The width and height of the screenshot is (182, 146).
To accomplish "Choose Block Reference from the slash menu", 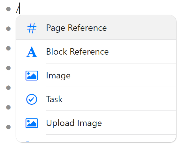I will coord(77,52).
